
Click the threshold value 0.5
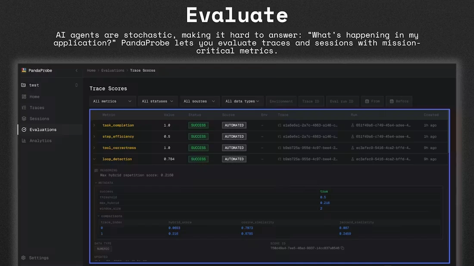pyautogui.click(x=323, y=197)
